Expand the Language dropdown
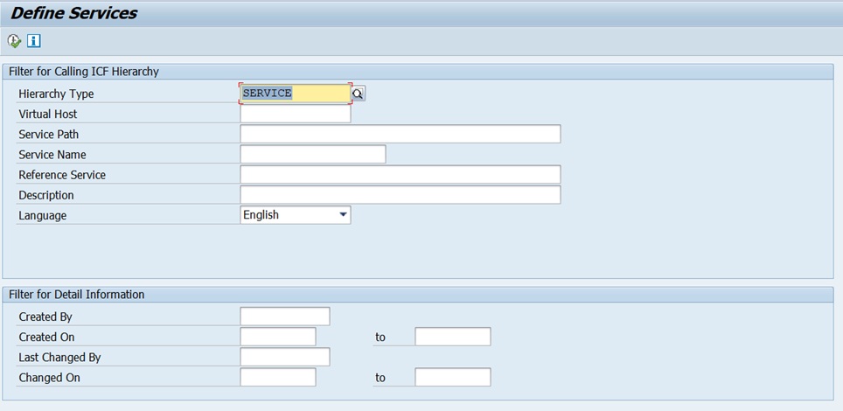 click(x=343, y=215)
